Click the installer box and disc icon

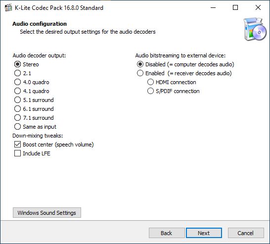click(x=255, y=29)
